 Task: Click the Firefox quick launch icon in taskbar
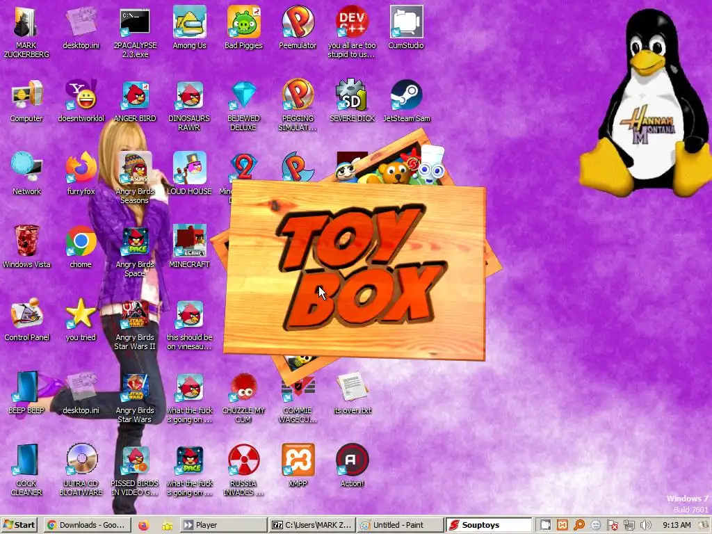tap(143, 526)
